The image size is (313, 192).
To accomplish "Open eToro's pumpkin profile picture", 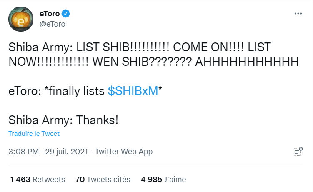I will 21,19.
